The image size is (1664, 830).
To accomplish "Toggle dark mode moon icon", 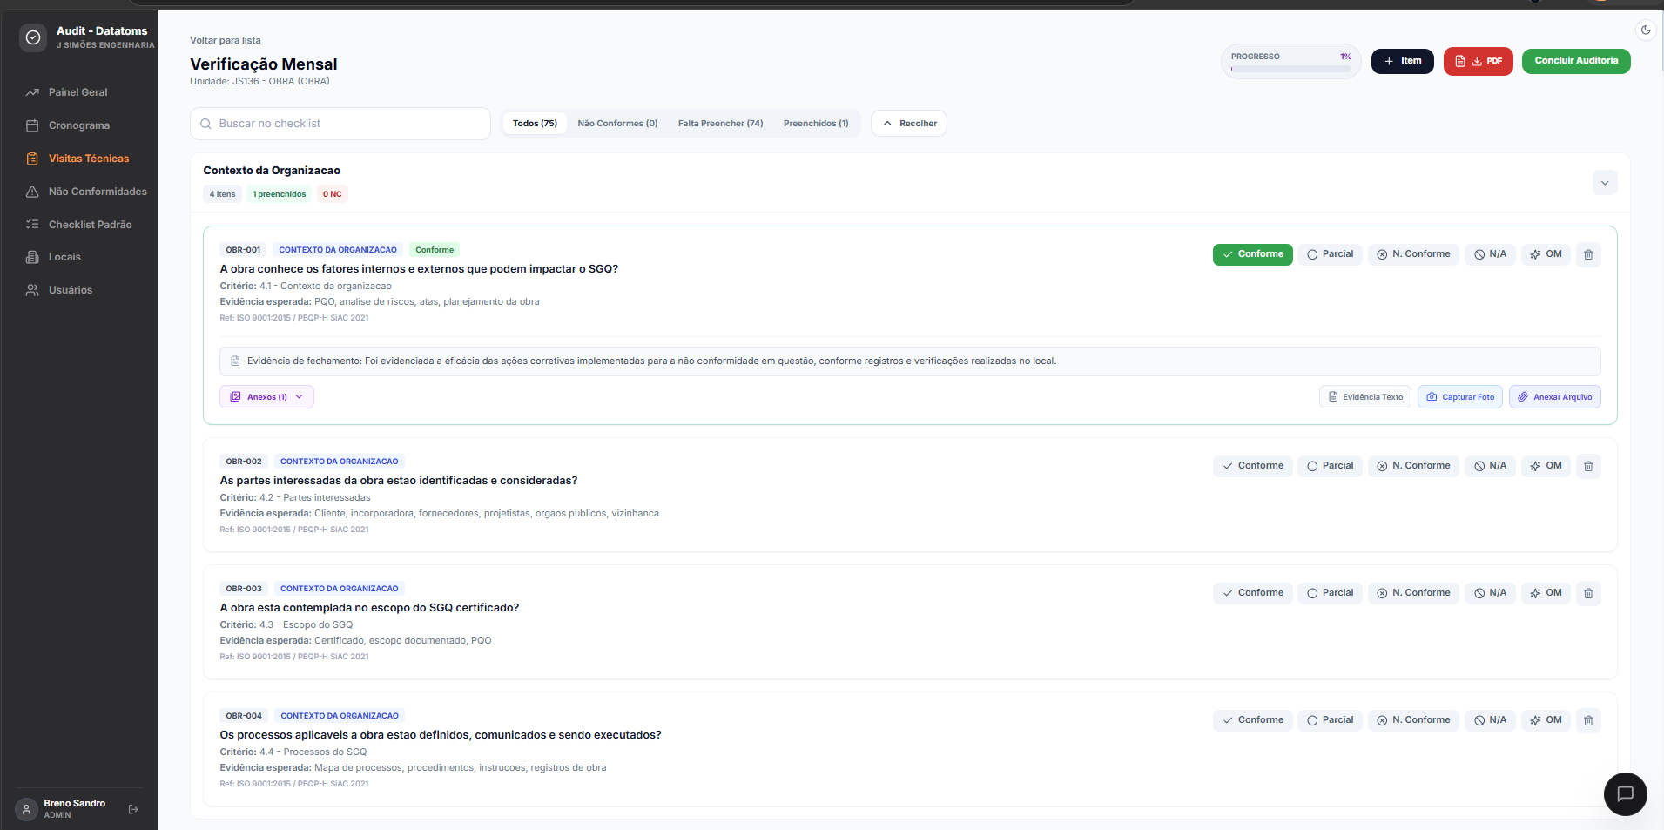I will (1646, 30).
